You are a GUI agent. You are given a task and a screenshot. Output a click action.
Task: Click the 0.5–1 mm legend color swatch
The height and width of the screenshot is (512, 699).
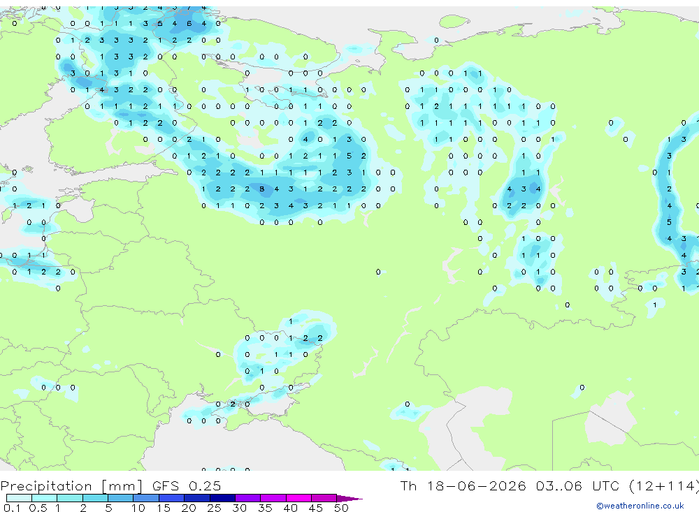(x=45, y=498)
